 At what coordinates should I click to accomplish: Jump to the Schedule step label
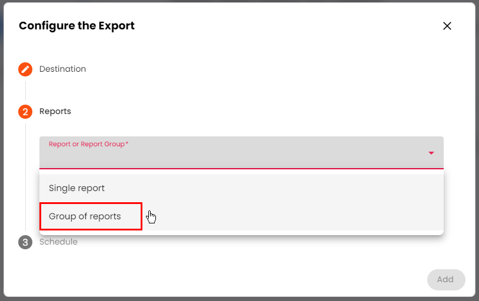[59, 242]
